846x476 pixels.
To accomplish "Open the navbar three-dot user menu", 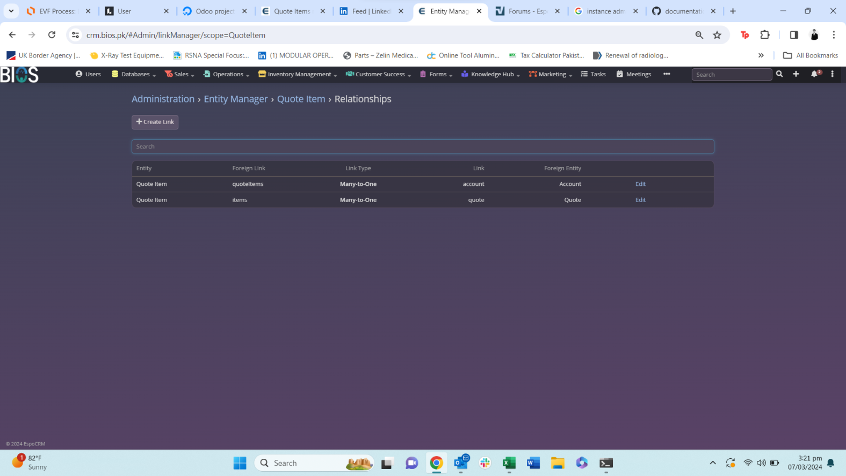I will coord(833,74).
